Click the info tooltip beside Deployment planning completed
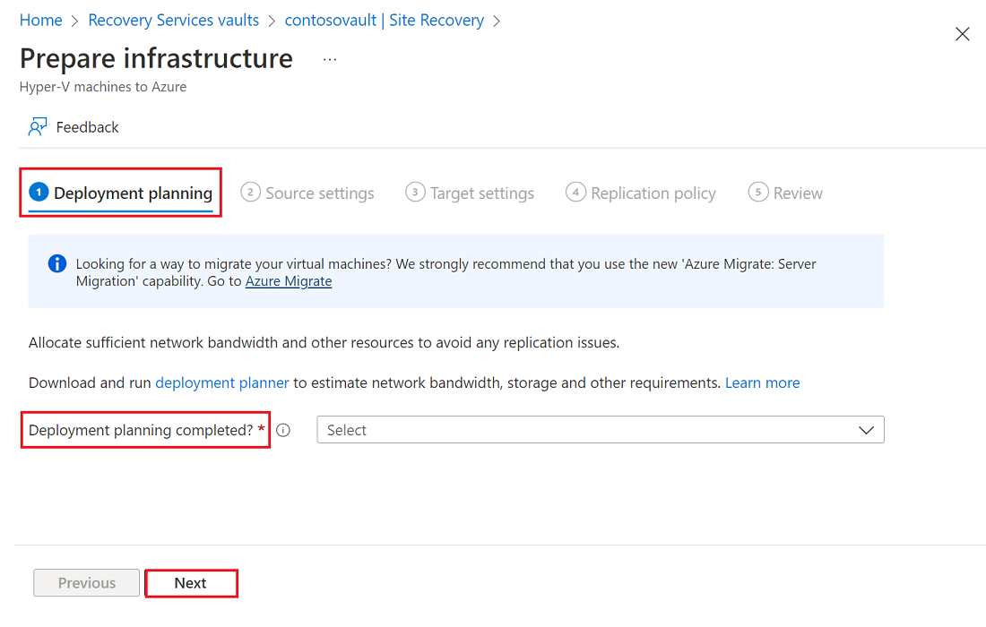986x627 pixels. [x=282, y=430]
